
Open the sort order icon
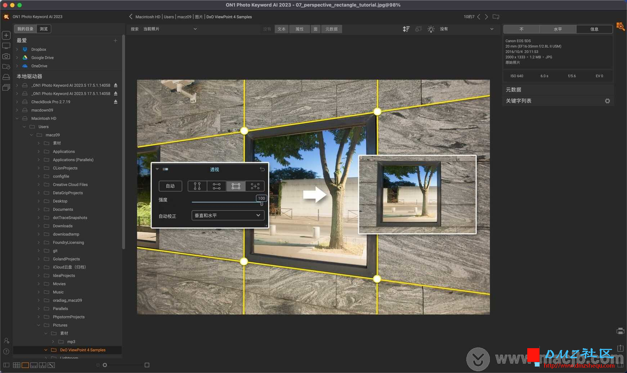406,29
